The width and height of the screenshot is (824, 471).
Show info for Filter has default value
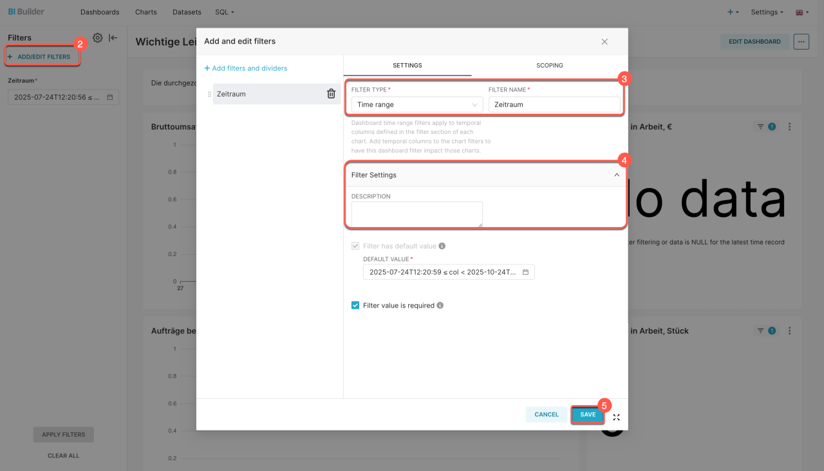[x=442, y=246]
